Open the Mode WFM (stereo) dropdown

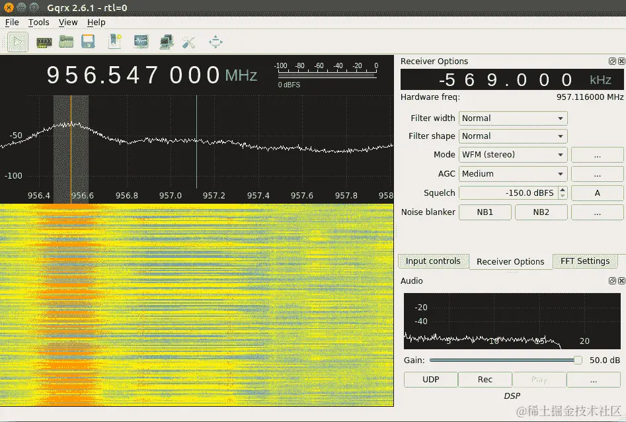tap(513, 155)
